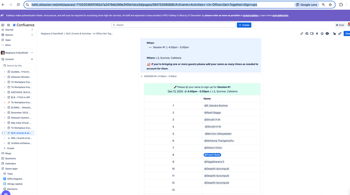The width and height of the screenshot is (350, 195).
Task: Collapse the Confluence sidebar panel icon
Action: click(3, 25)
